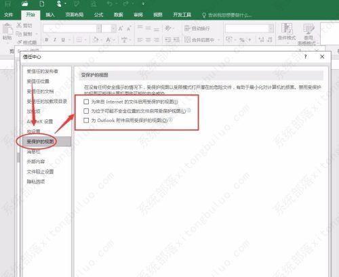Image resolution: width=339 pixels, height=277 pixels.
Task: Click the cell Borders icon
Action: coord(79,40)
